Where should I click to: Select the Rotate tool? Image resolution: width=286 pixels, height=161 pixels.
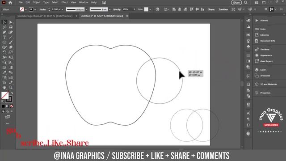pyautogui.click(x=4, y=52)
